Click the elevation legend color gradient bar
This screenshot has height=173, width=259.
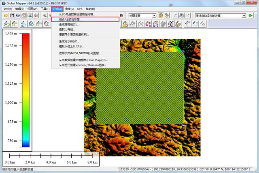pyautogui.click(x=26, y=90)
